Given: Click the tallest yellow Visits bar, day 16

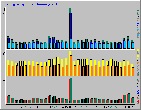Looking at the screenshot, I should pos(70,53).
